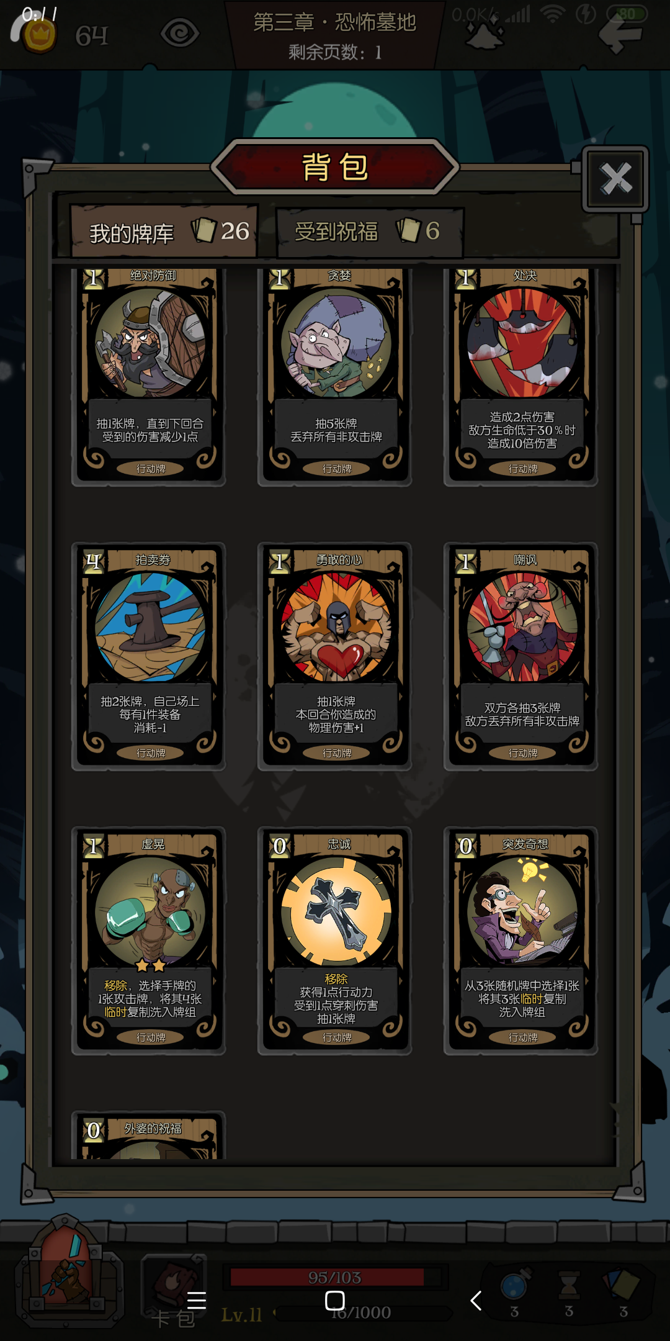Switch to 受到祝福 tab

coord(370,232)
